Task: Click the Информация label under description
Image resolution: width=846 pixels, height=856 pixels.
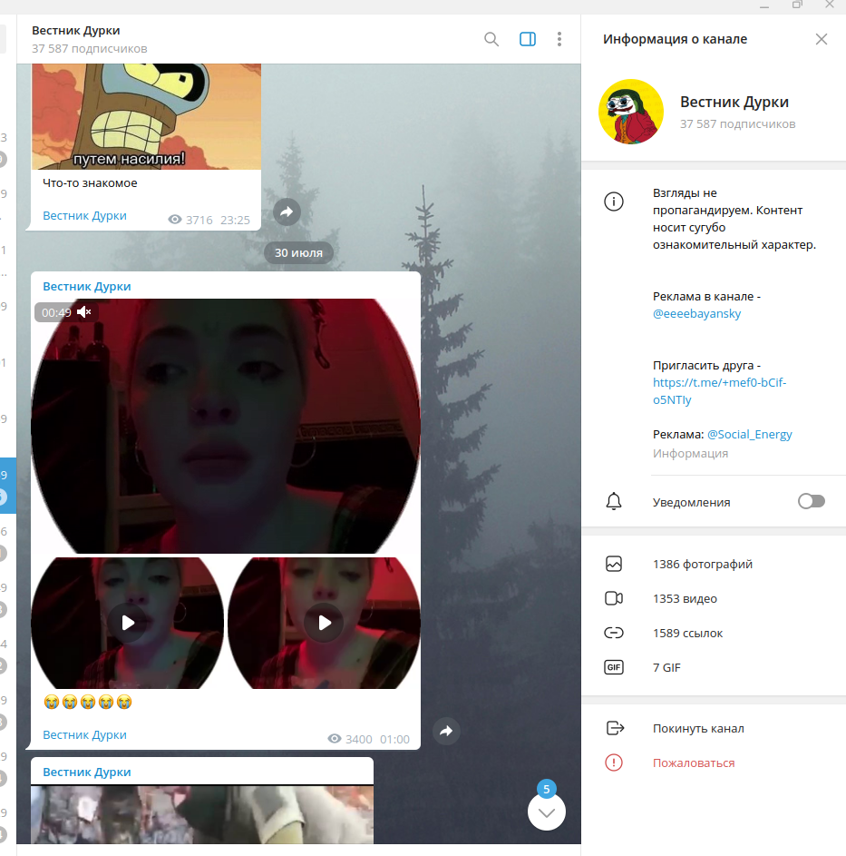Action: pos(690,454)
